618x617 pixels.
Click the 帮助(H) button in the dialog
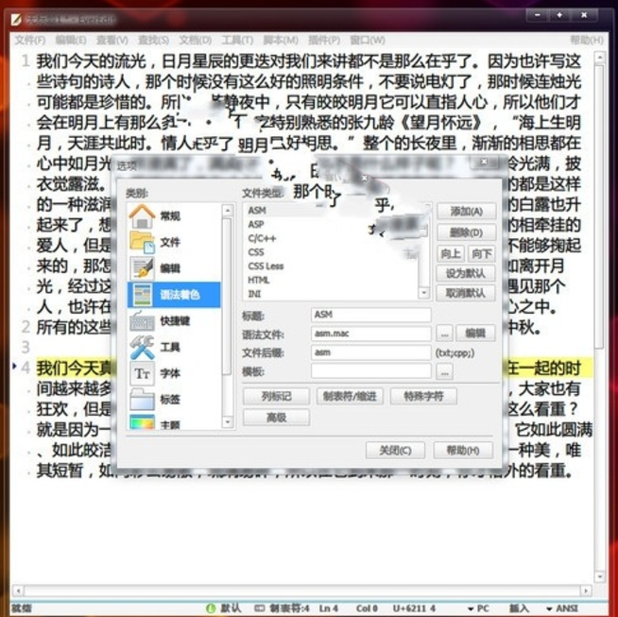click(463, 451)
